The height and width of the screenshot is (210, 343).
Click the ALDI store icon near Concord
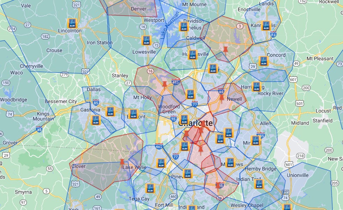(x=264, y=61)
